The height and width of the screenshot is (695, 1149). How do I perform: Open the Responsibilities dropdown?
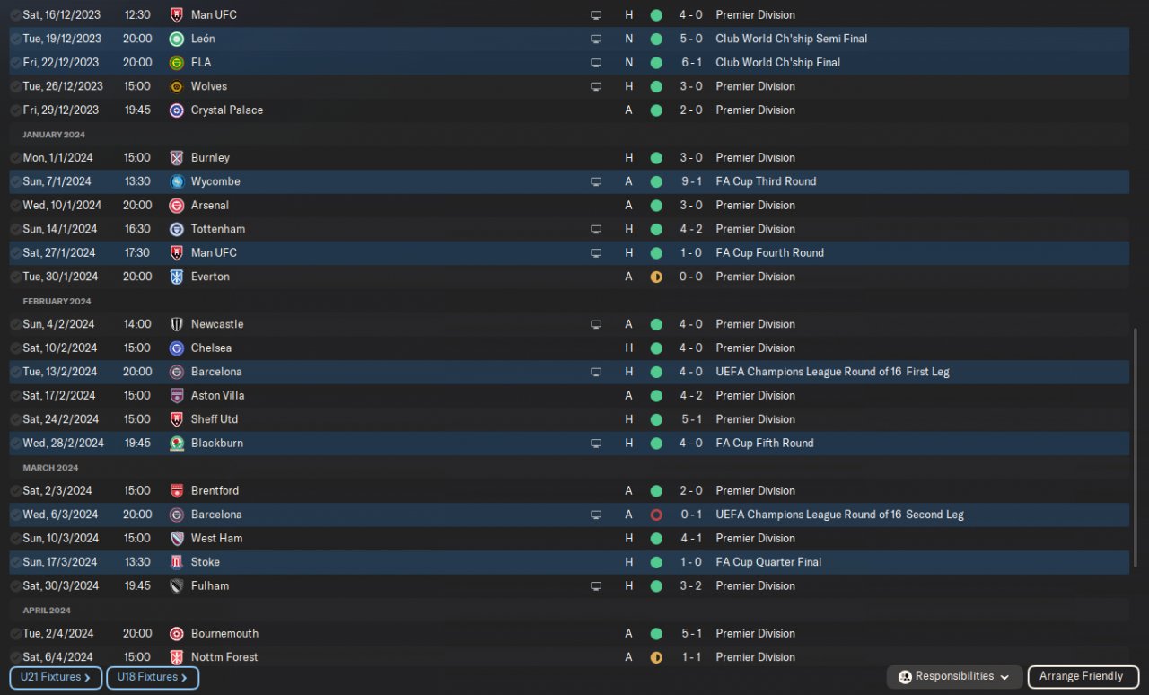coord(955,676)
